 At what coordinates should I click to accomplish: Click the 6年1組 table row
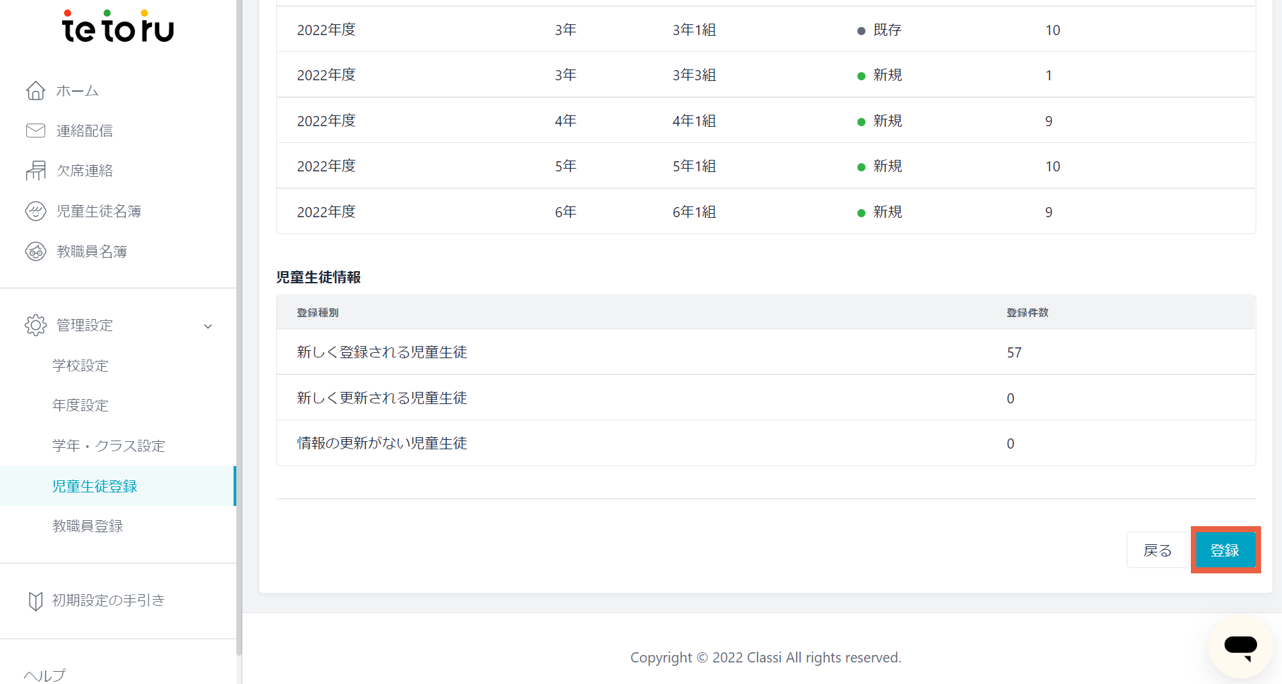click(x=766, y=212)
